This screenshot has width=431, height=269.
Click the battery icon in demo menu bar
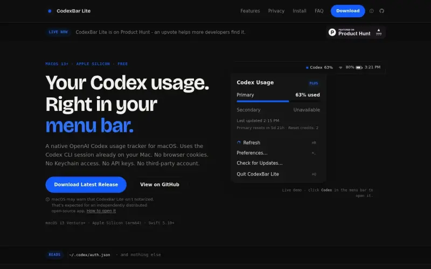click(359, 68)
